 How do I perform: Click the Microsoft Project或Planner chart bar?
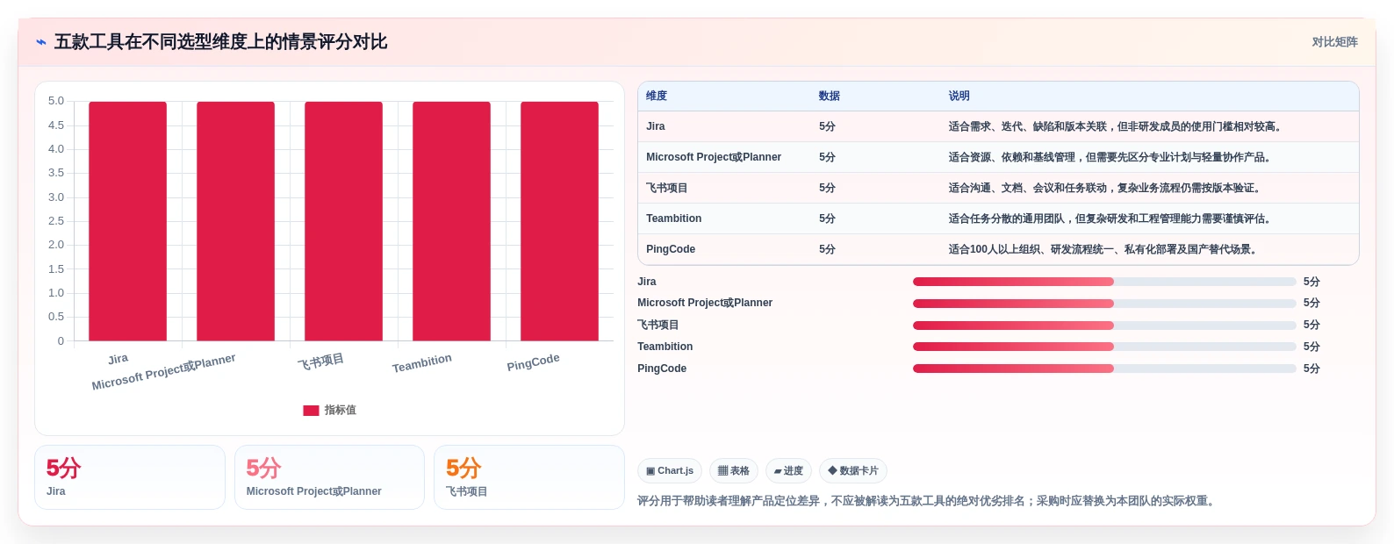(x=235, y=221)
